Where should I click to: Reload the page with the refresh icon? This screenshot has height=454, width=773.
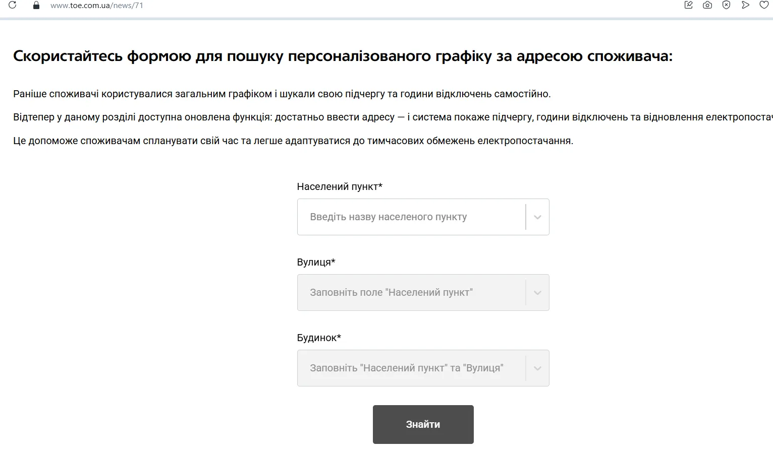coord(13,5)
